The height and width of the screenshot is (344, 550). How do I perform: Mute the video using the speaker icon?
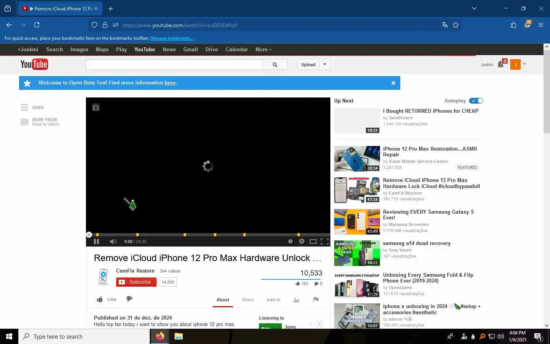tap(113, 242)
